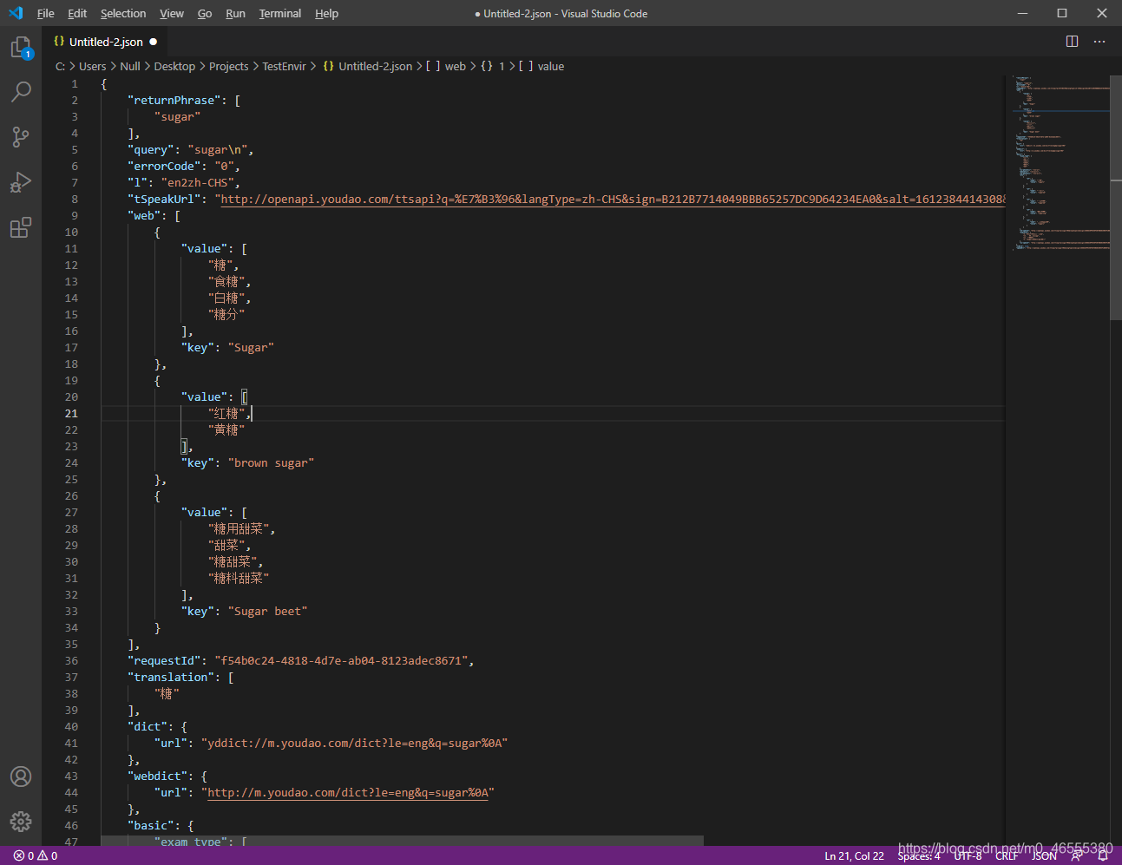
Task: Click the "Sugar beet" value on line 33
Action: click(x=267, y=611)
